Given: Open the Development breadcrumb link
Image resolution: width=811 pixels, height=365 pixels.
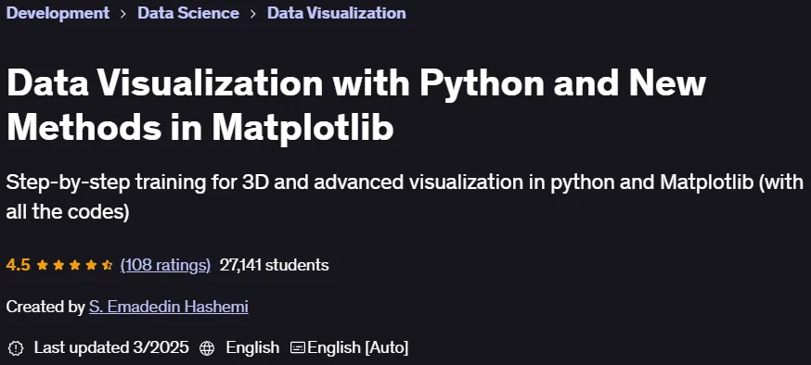Looking at the screenshot, I should 58,13.
